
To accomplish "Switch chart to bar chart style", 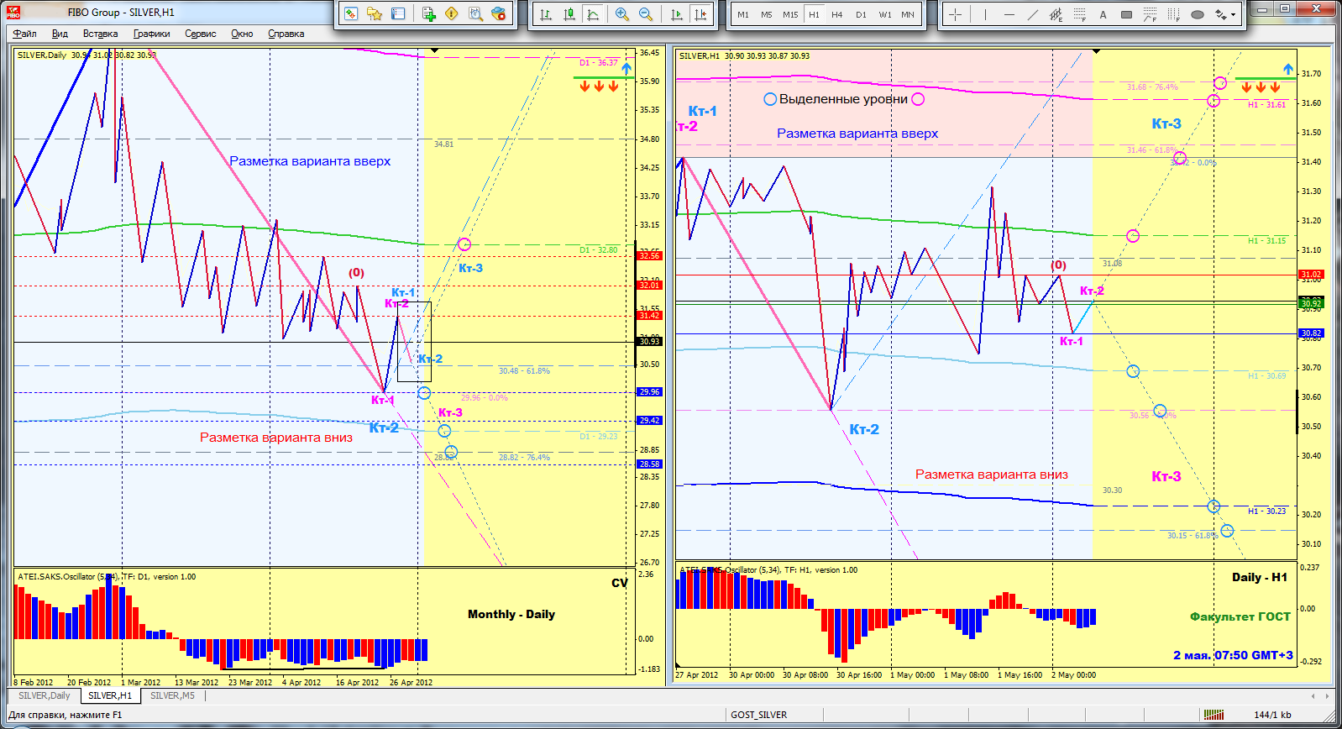I will 546,14.
